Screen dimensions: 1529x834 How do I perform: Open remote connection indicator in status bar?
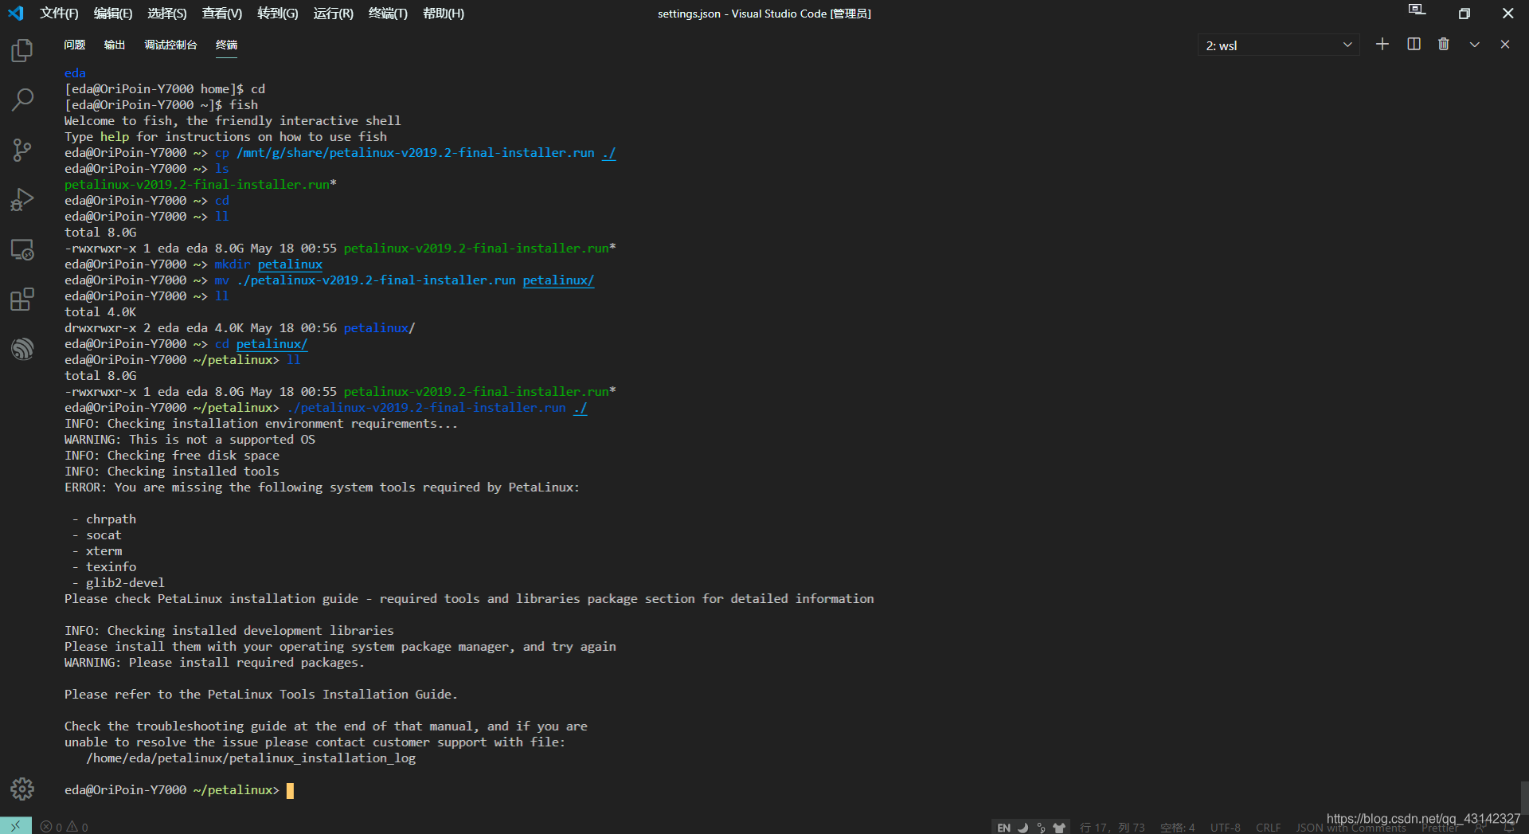coord(14,826)
